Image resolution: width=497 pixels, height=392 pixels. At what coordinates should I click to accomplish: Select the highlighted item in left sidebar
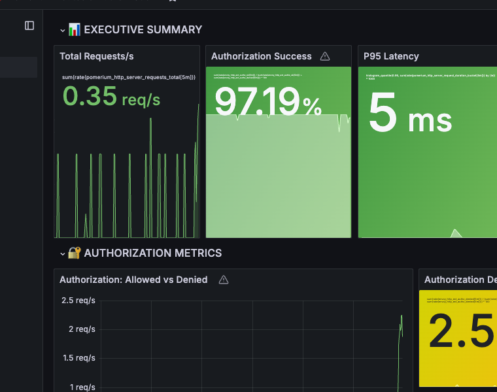pyautogui.click(x=18, y=67)
